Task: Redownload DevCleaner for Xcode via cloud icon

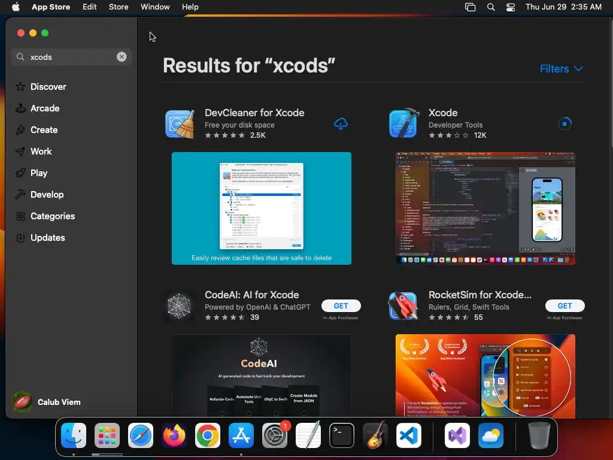Action: [x=341, y=123]
